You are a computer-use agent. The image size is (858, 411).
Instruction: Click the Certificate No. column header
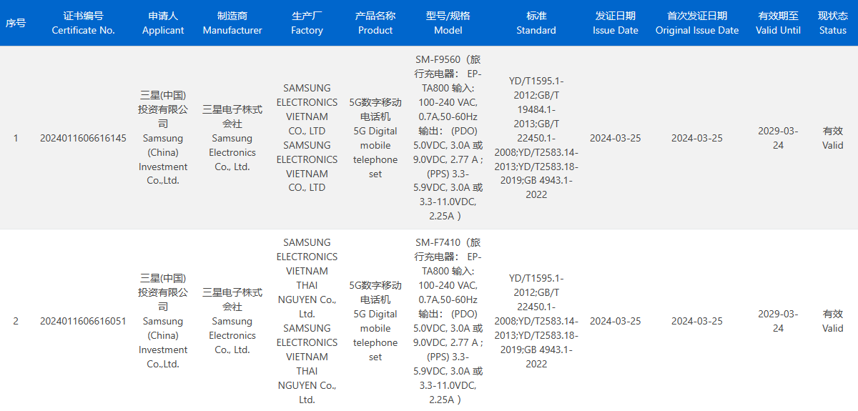click(x=83, y=23)
